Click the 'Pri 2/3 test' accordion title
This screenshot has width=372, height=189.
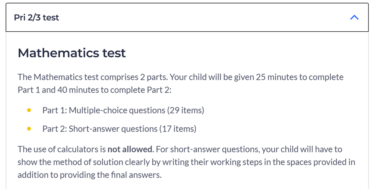pyautogui.click(x=36, y=18)
